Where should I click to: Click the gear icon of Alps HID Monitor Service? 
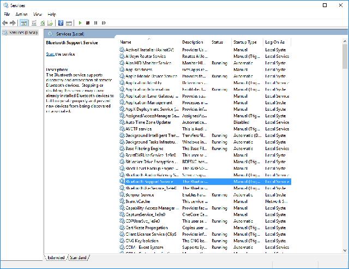tap(122, 63)
